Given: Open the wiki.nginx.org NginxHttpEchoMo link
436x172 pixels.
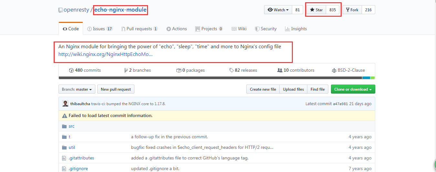Looking at the screenshot, I should coord(105,54).
